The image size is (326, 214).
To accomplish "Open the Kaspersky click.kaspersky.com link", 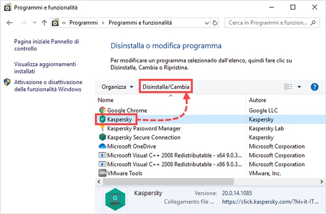I will pyautogui.click(x=270, y=202).
